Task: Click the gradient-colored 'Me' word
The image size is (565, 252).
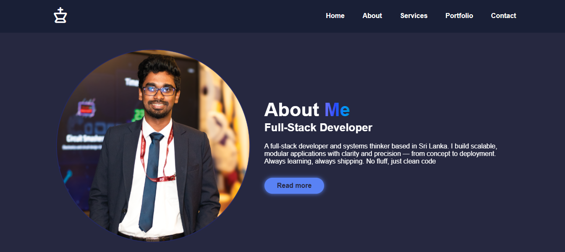Action: pos(337,110)
